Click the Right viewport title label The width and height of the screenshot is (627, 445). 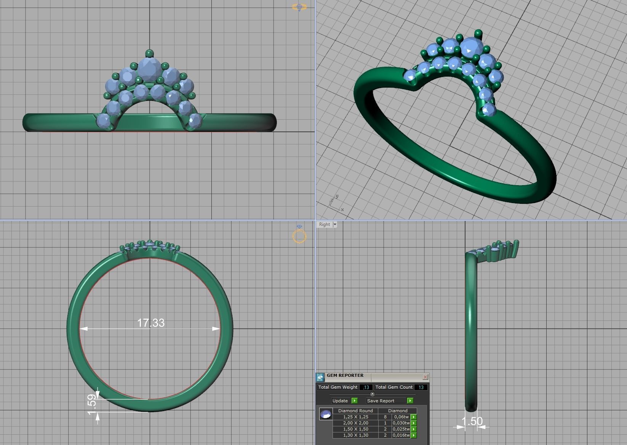(x=325, y=224)
